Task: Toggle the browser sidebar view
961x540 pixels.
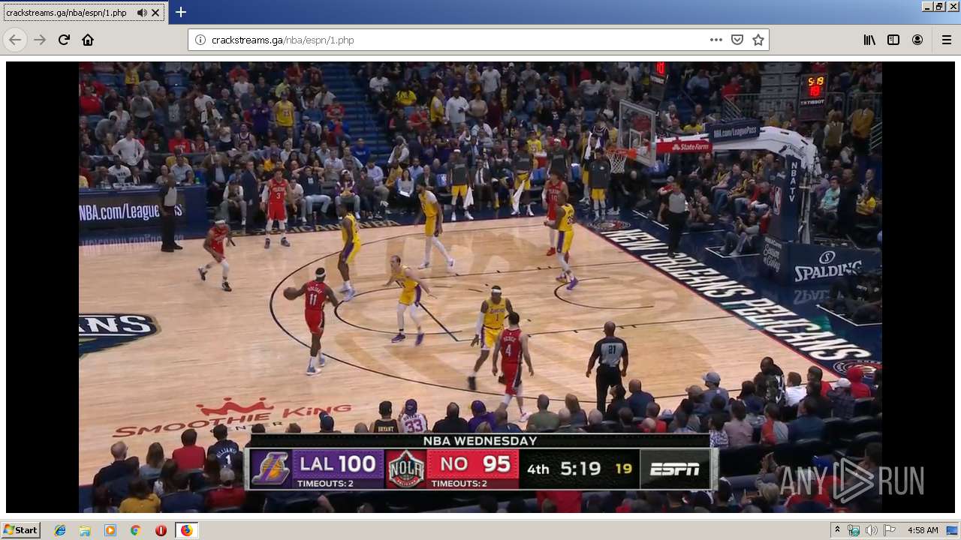Action: coord(893,40)
